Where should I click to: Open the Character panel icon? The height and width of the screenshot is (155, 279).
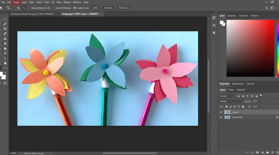tap(214, 25)
